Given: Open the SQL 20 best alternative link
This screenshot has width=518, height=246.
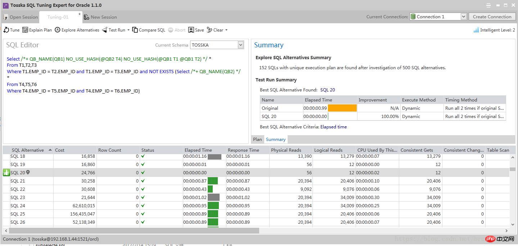Looking at the screenshot, I should [328, 90].
